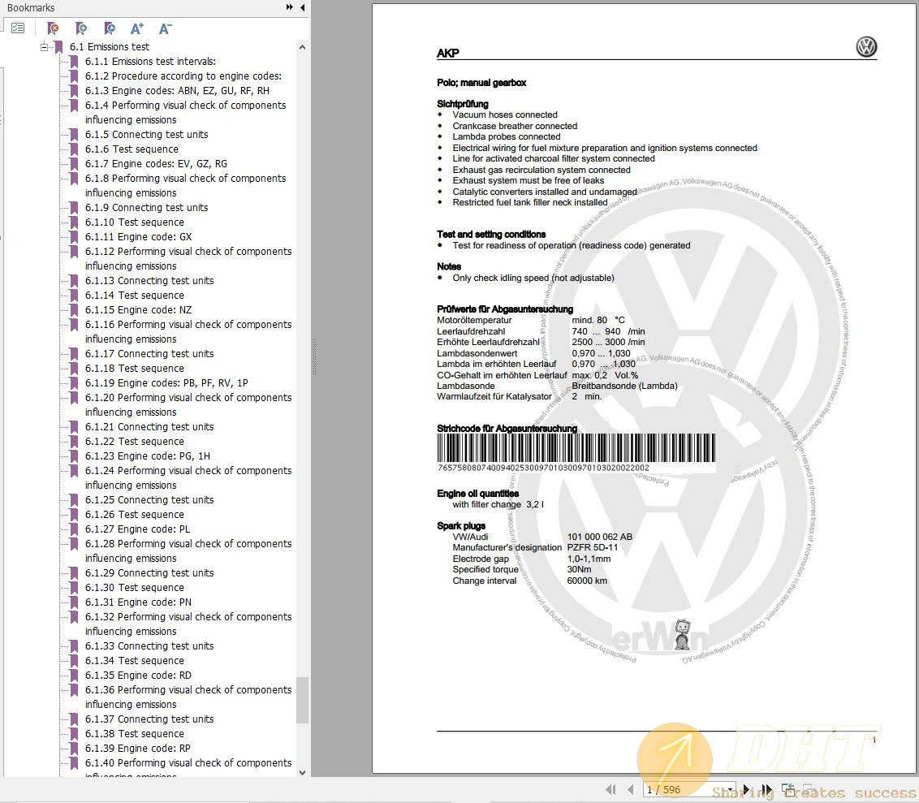The image size is (919, 803).
Task: Decrease bookmark font size with A-
Action: coord(166,28)
